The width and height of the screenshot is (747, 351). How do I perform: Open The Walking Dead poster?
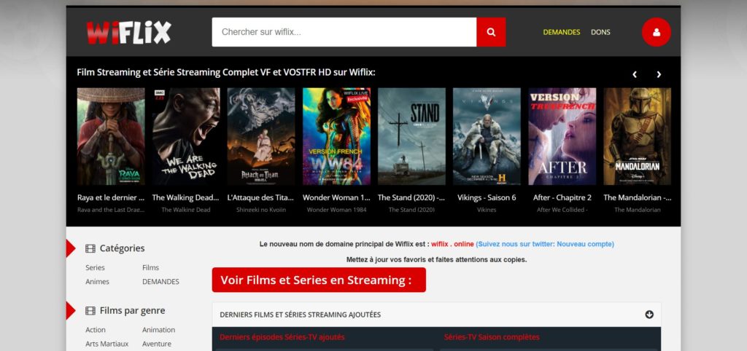tap(186, 136)
